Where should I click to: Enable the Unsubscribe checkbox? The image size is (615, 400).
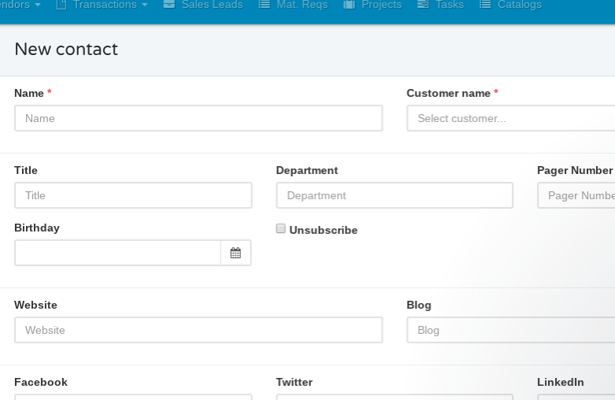pos(280,229)
